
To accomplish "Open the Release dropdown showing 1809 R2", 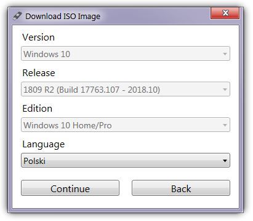I will pos(126,89).
